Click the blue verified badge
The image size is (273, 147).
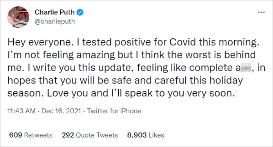[80, 12]
